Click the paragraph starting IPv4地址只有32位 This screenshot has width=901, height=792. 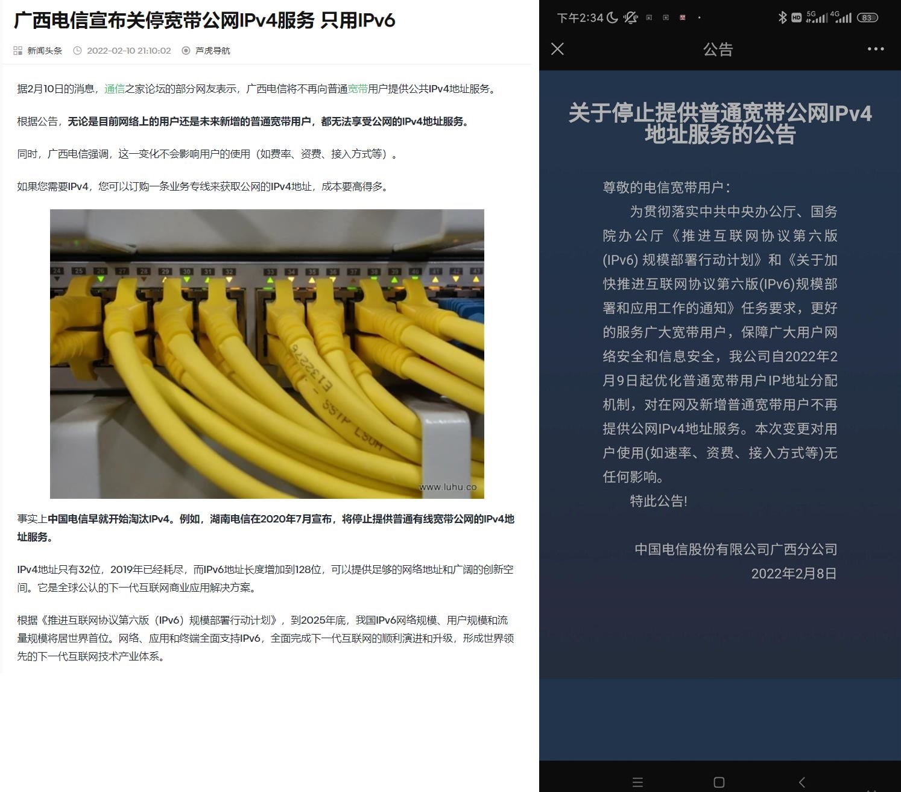(x=265, y=578)
